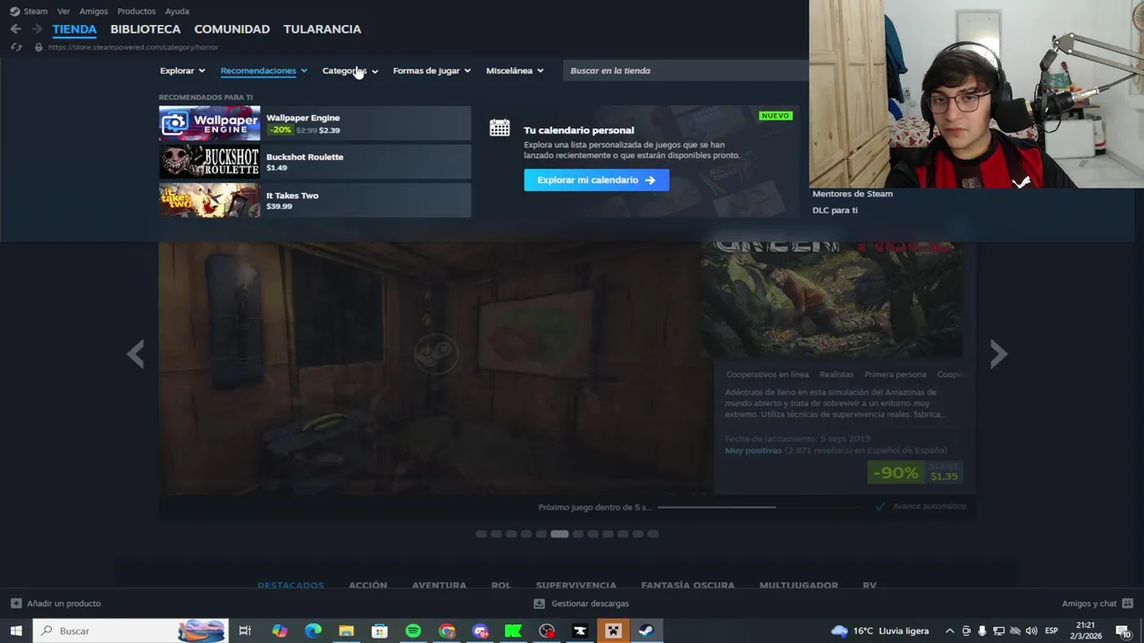Viewport: 1144px width, 643px height.
Task: Open the DLC para ti link
Action: 835,210
